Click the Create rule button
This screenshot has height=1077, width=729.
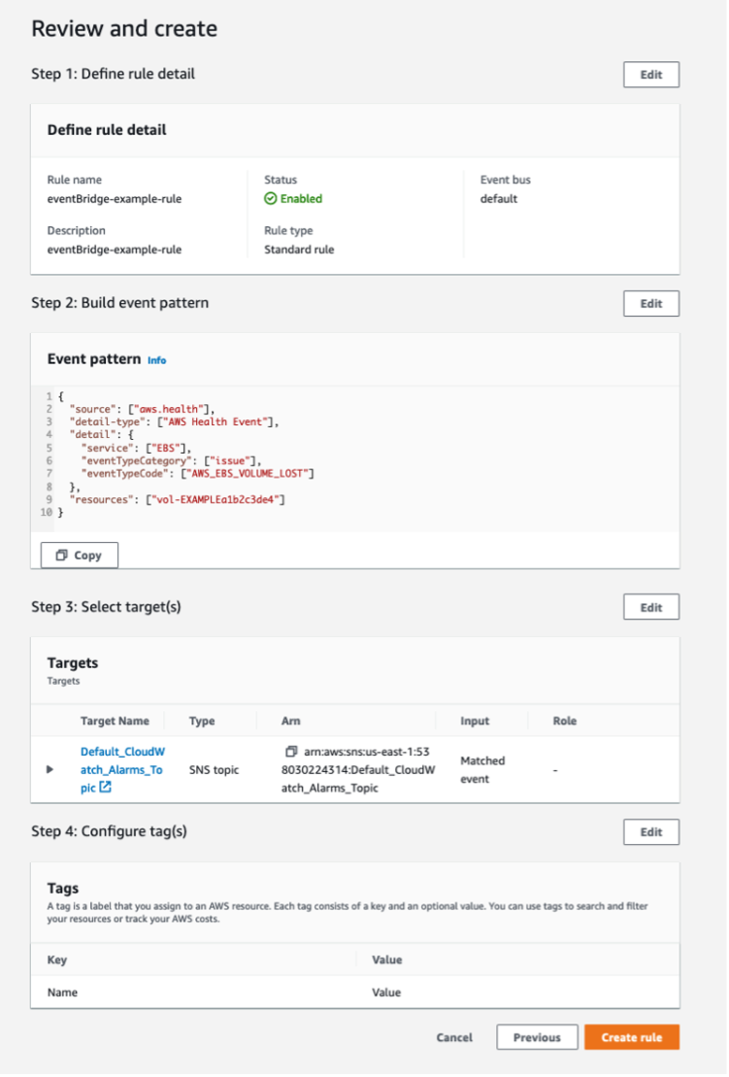(x=632, y=1037)
